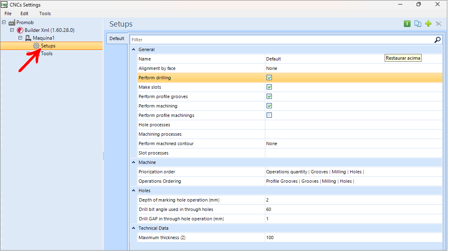Collapse the Holes section
449x251 pixels.
pos(133,190)
